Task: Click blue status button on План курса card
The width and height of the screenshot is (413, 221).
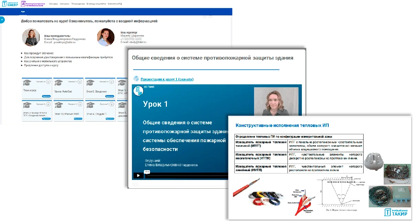Action: [46, 96]
